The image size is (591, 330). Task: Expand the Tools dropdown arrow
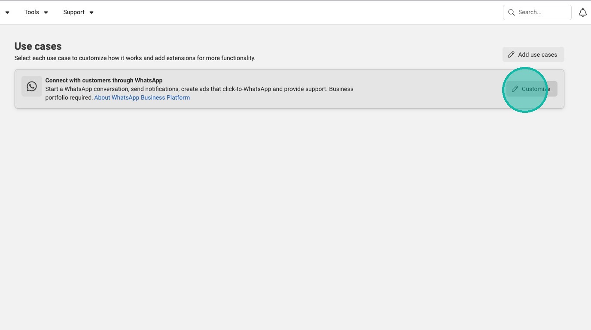click(46, 12)
